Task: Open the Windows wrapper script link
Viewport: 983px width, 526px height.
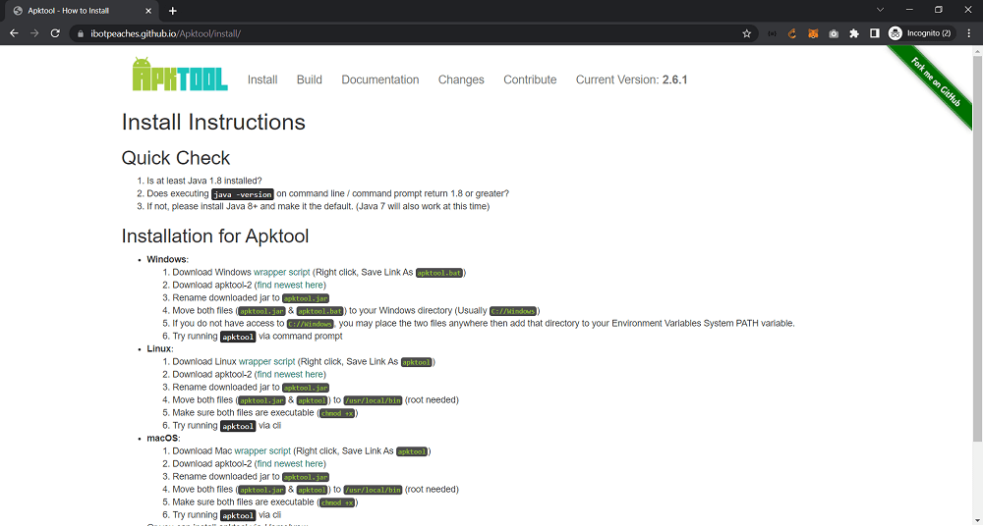Action: click(x=281, y=273)
